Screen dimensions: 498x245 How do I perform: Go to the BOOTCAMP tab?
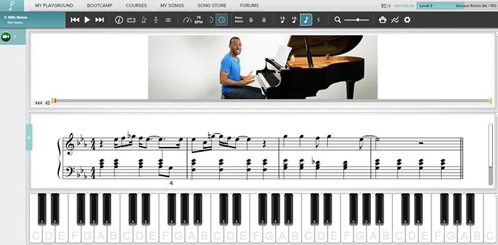click(x=99, y=6)
